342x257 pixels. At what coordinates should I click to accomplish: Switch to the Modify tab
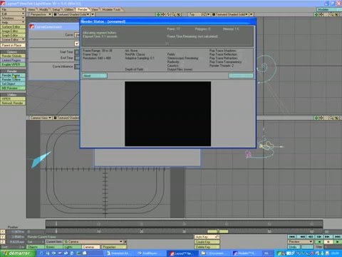click(43, 9)
